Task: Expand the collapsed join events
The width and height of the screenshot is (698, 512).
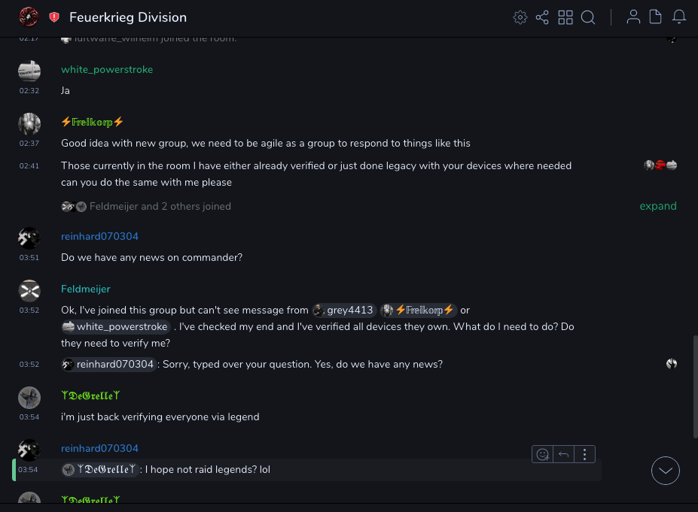Action: tap(658, 206)
